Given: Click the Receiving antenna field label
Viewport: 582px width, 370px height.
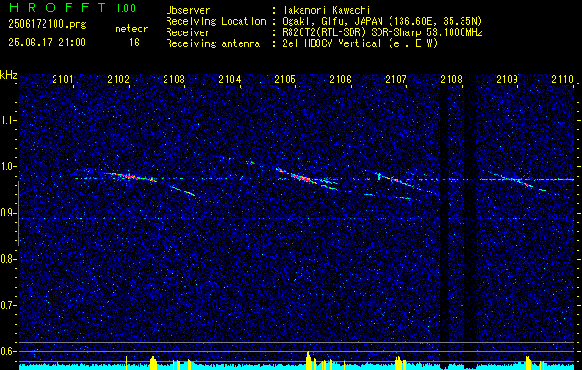Looking at the screenshot, I should tap(213, 43).
